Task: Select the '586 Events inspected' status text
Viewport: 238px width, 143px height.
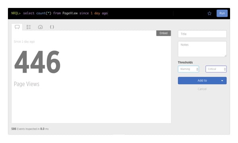Action: click(x=30, y=129)
